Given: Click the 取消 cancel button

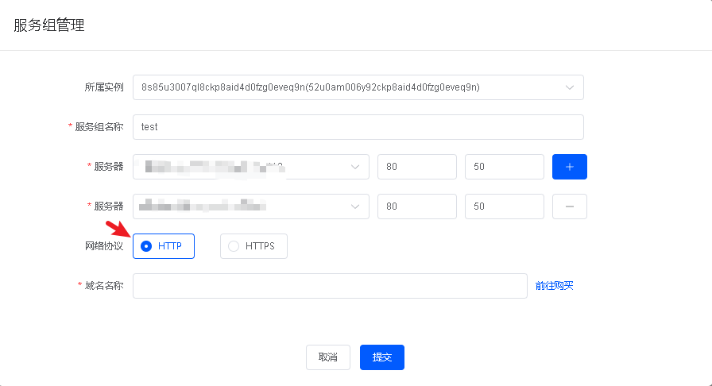Looking at the screenshot, I should point(328,357).
